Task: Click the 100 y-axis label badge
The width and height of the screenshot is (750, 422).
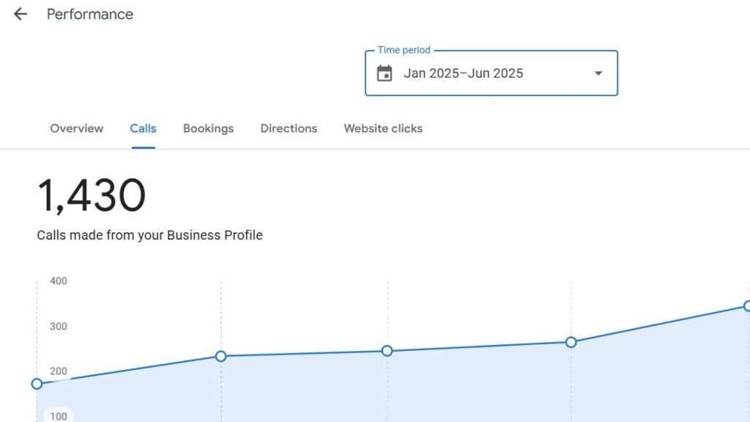Action: [x=59, y=416]
